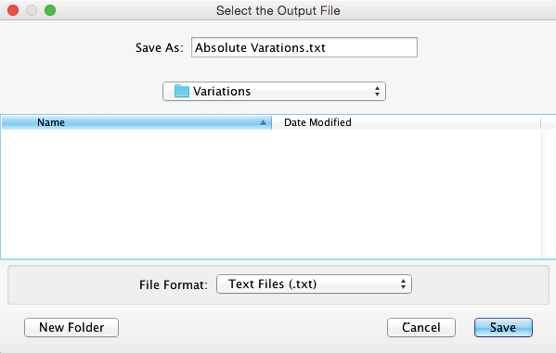
Task: Open the File Format dropdown
Action: 314,284
